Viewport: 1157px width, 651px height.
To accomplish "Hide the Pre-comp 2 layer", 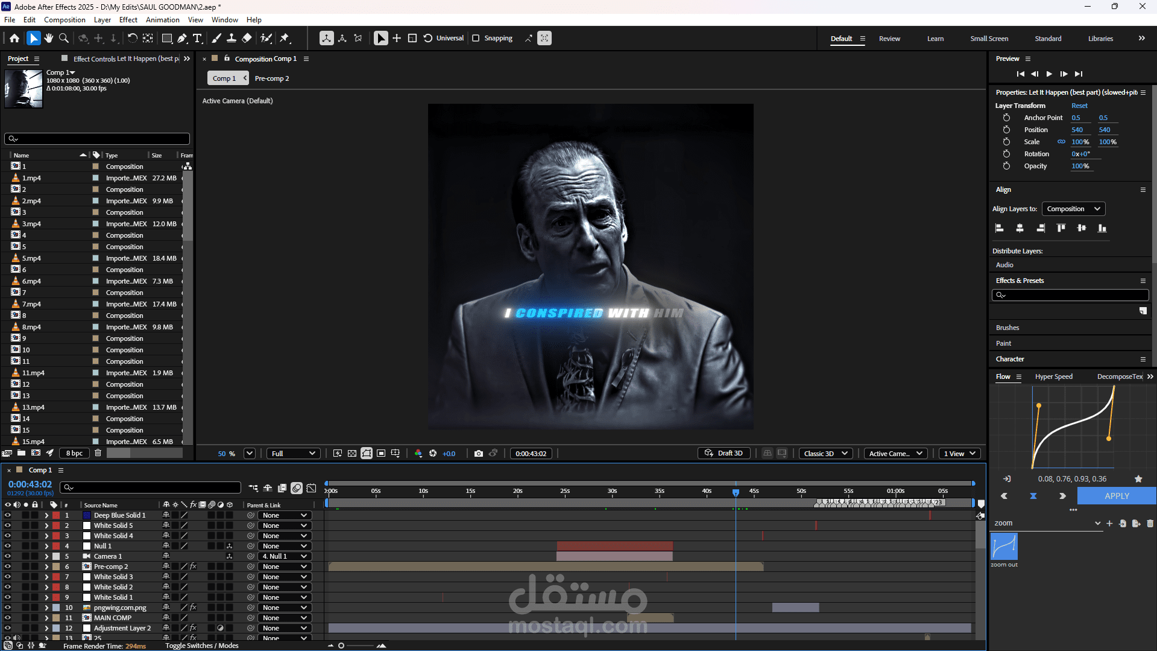I will [8, 567].
